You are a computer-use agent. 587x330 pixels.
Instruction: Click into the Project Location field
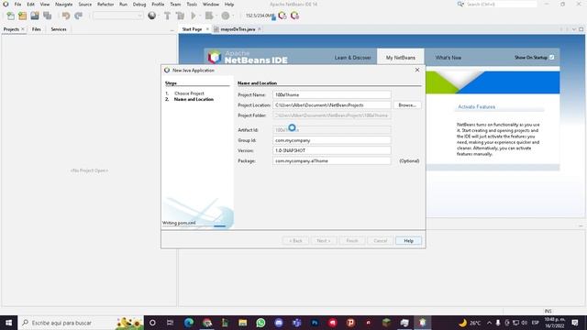click(x=332, y=105)
